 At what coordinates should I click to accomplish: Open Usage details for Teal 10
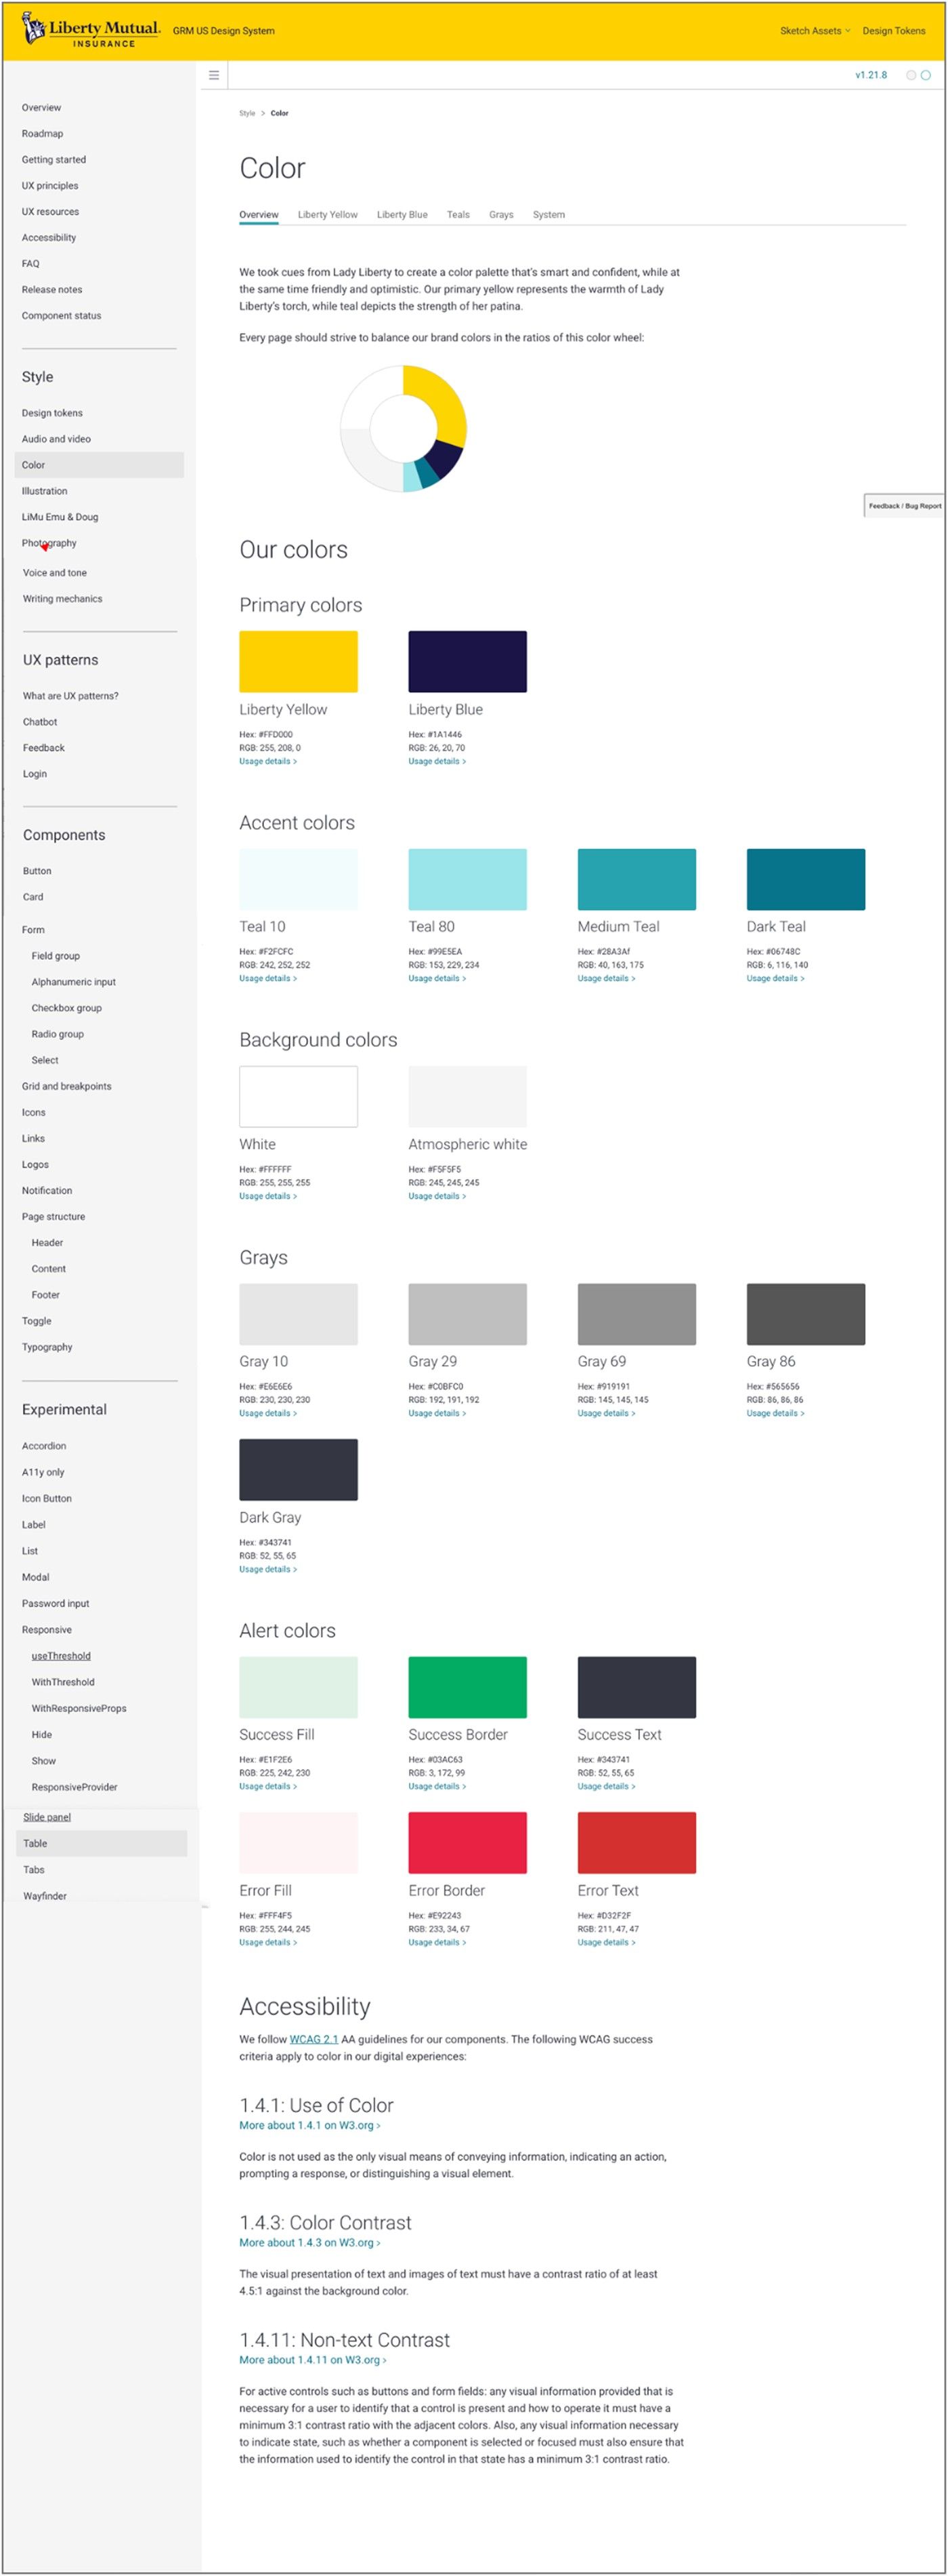coord(267,978)
